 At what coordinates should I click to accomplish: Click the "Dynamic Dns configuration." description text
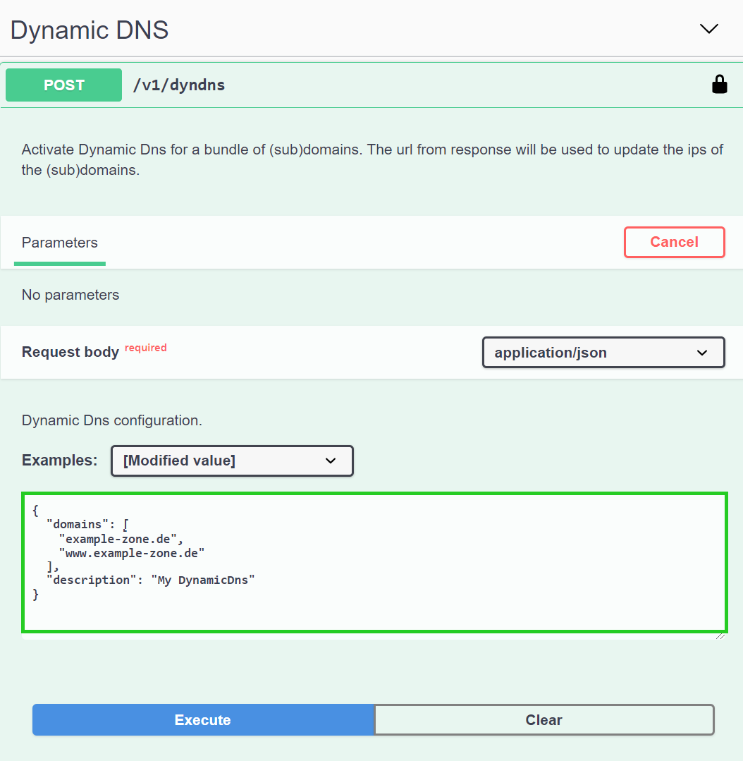(x=112, y=420)
